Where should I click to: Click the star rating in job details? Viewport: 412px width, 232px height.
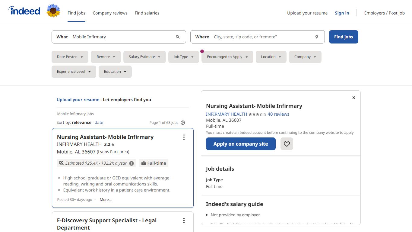(257, 114)
